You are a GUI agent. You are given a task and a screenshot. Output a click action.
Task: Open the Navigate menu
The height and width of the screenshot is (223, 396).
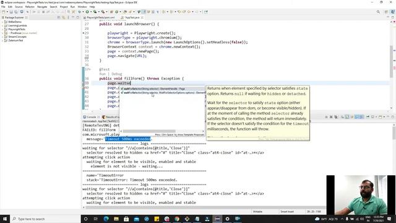pyautogui.click(x=42, y=7)
